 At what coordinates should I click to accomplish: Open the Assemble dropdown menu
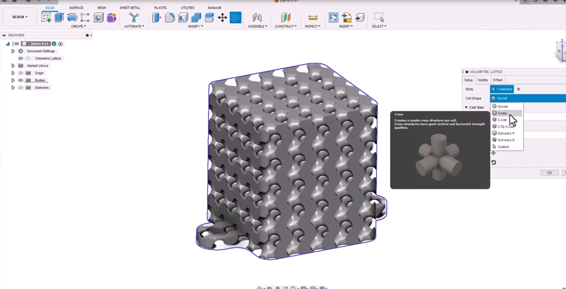click(257, 26)
